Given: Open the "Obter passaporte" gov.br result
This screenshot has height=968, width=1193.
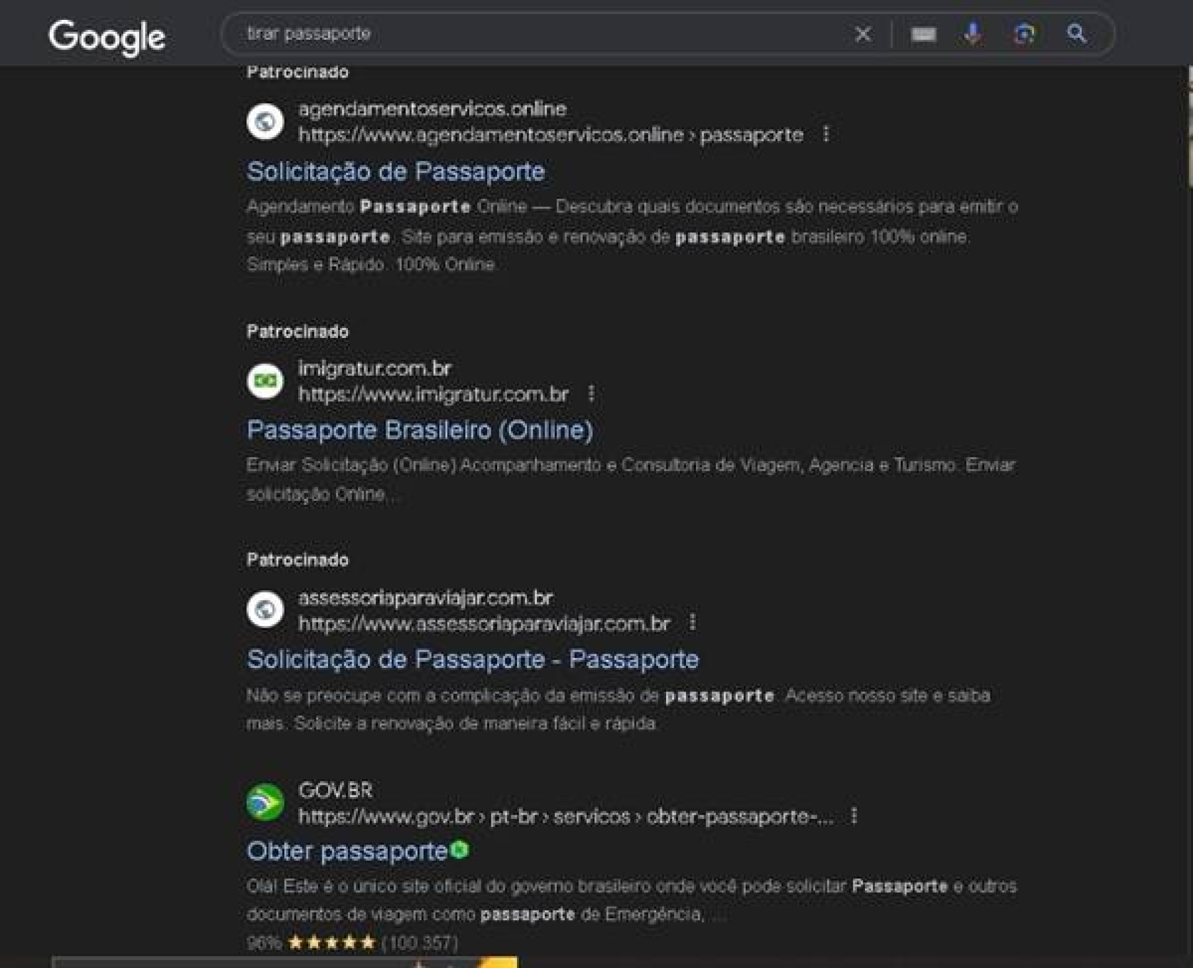Looking at the screenshot, I should 347,851.
